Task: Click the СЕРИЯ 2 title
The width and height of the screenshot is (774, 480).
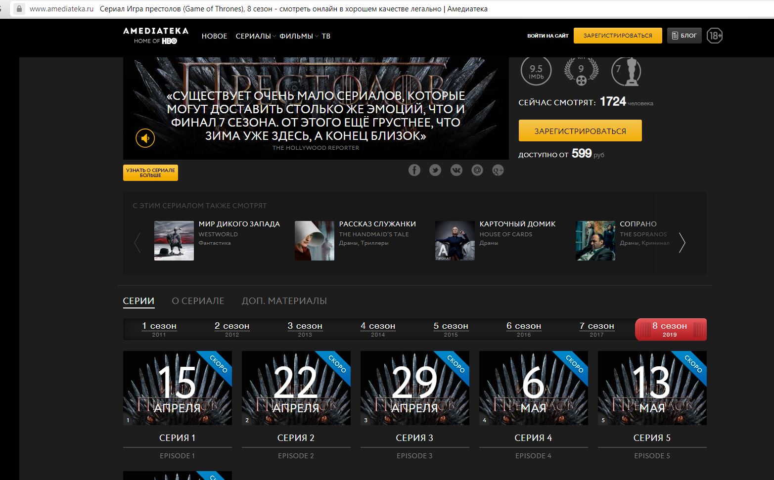Action: (296, 437)
